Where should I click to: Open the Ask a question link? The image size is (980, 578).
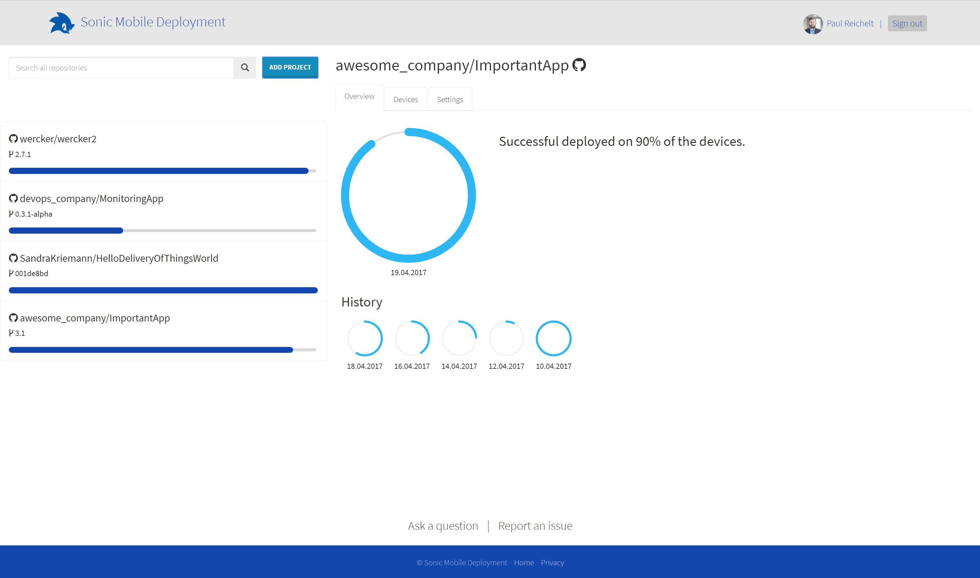(443, 526)
